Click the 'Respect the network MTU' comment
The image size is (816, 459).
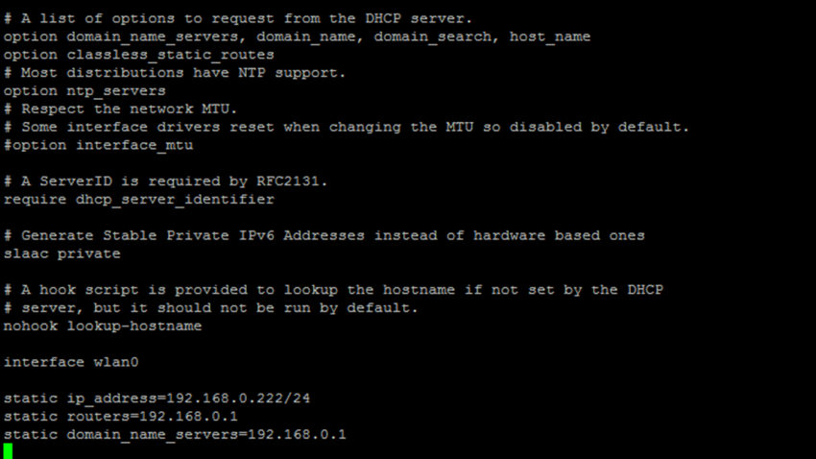click(121, 109)
